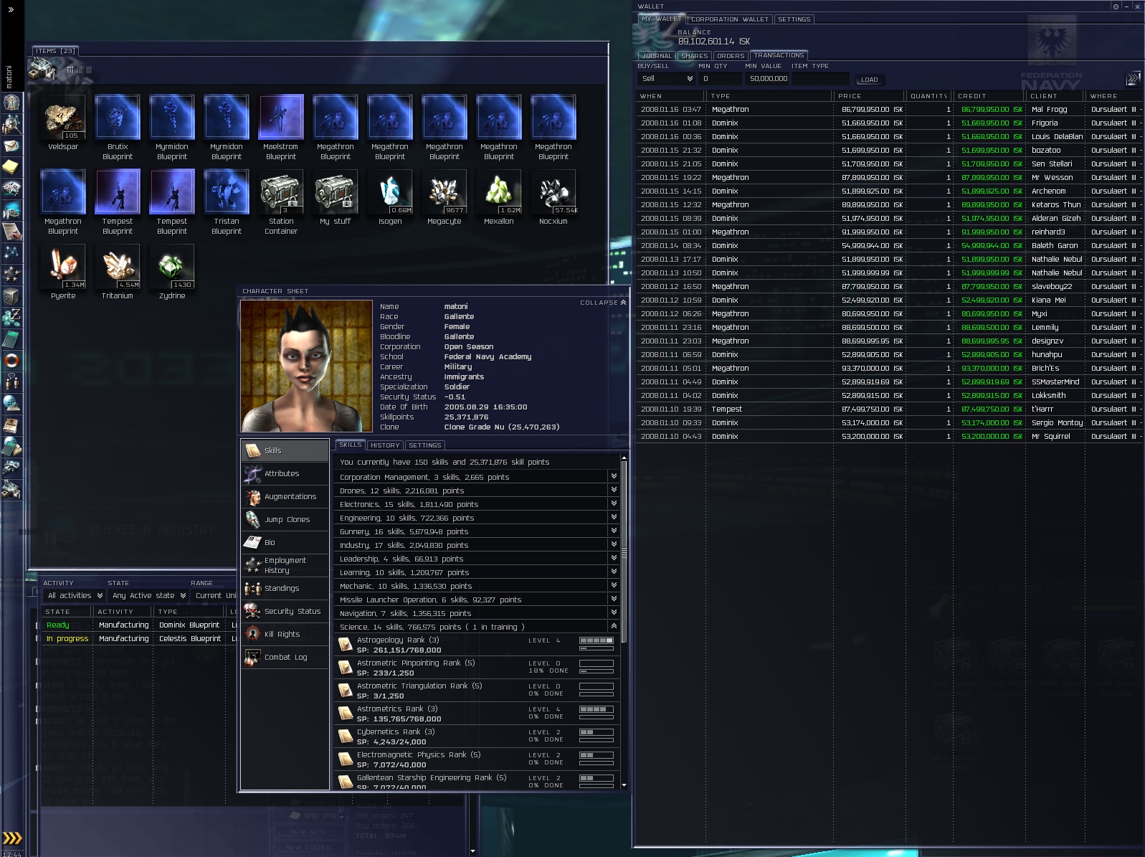Screen dimensions: 1145x857
Task: Select the Tritanium mineral stack
Action: tap(118, 272)
